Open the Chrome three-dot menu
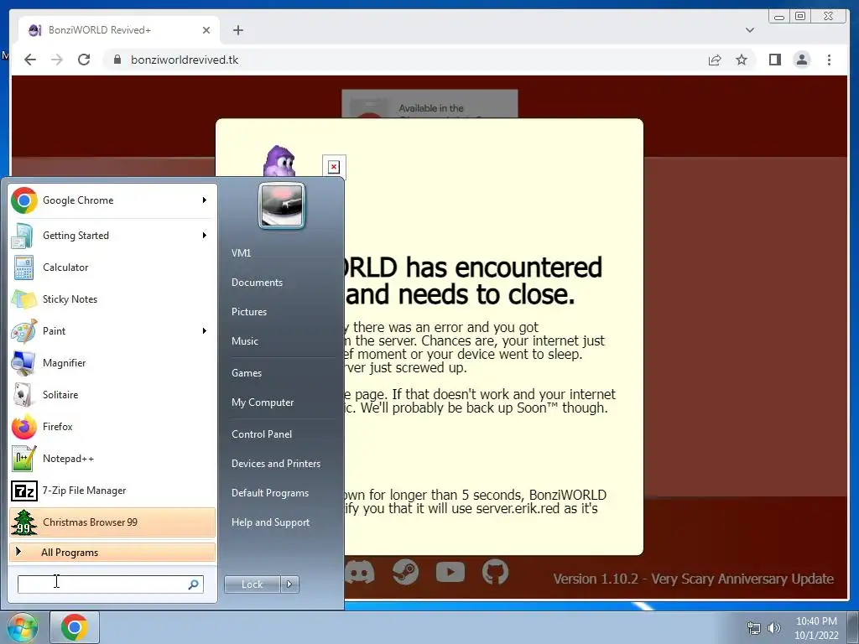Image resolution: width=859 pixels, height=644 pixels. 829,60
